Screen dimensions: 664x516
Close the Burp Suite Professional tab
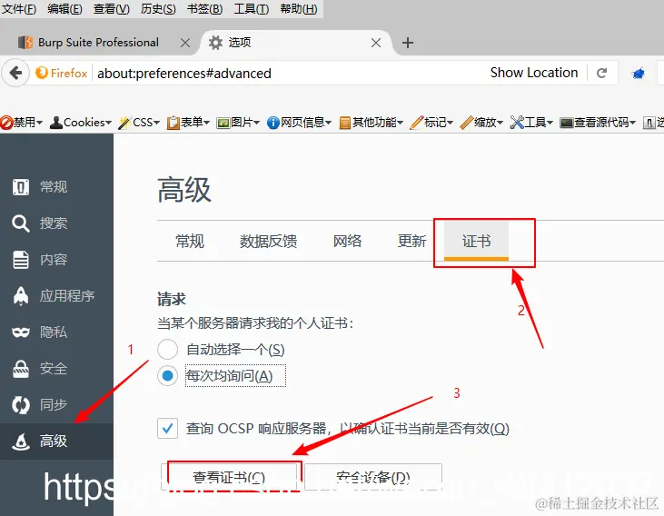pos(185,43)
